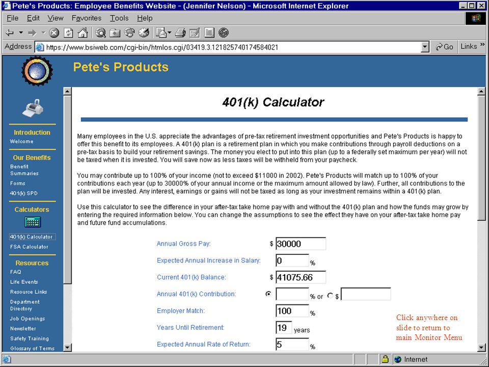
Task: Open the Help menu
Action: (x=145, y=18)
